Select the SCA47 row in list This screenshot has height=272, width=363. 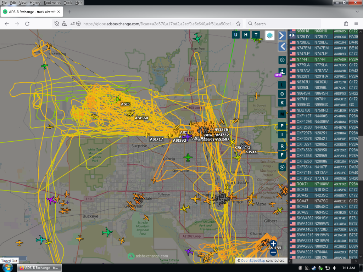(x=324, y=201)
